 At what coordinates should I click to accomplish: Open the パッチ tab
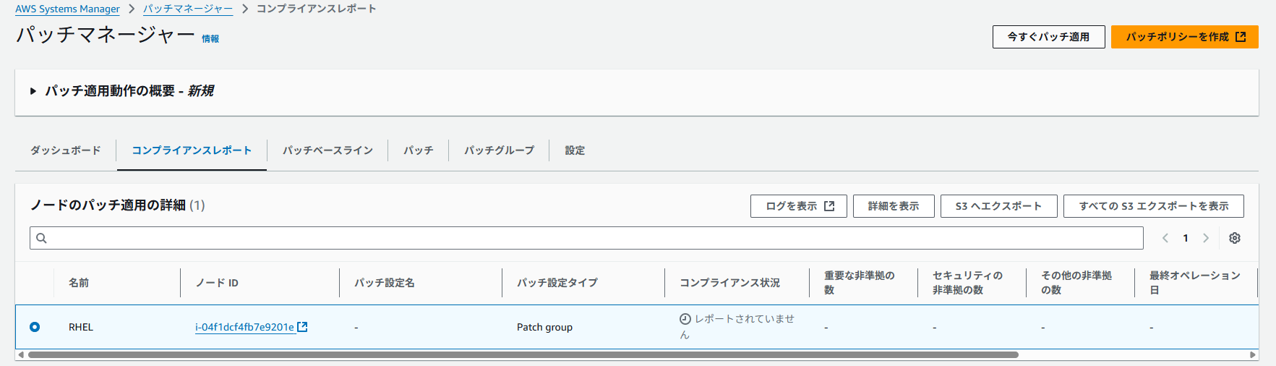click(x=418, y=150)
